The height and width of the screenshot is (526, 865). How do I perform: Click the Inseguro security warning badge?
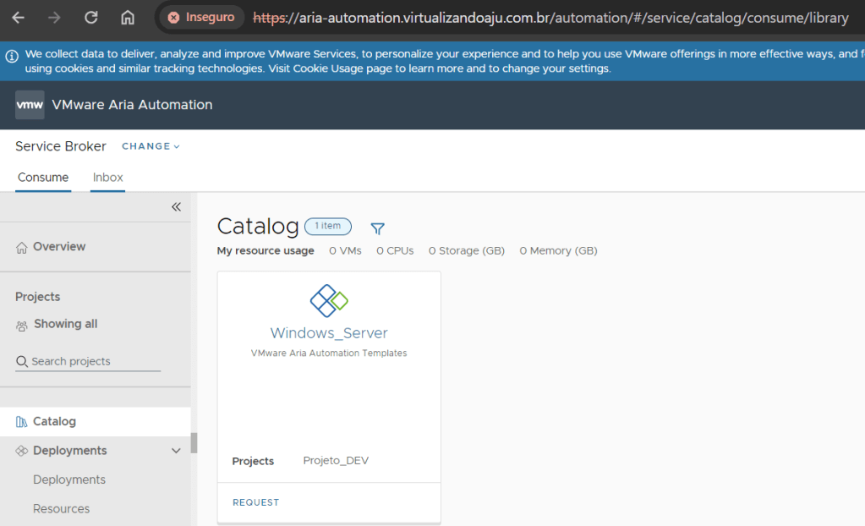click(x=201, y=18)
